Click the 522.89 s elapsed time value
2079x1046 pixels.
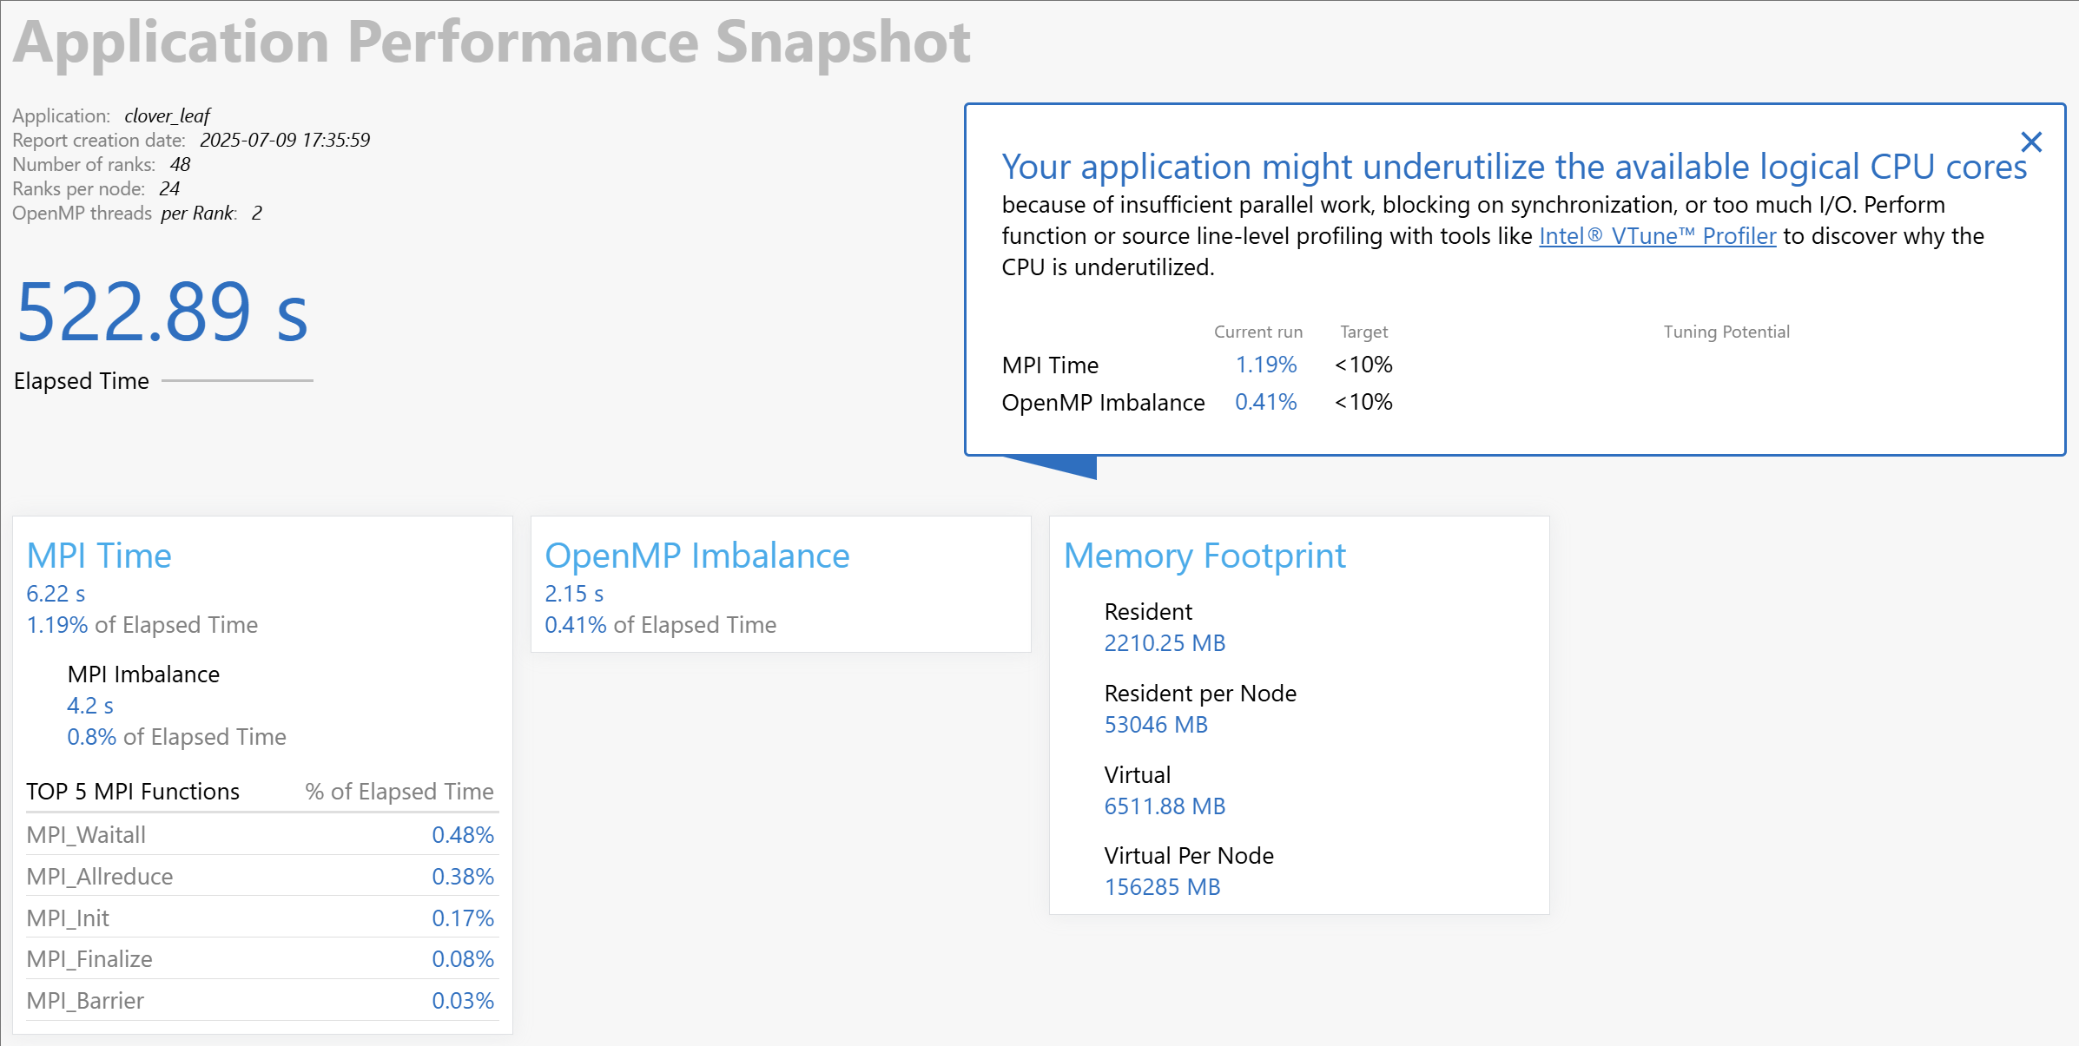pyautogui.click(x=162, y=312)
